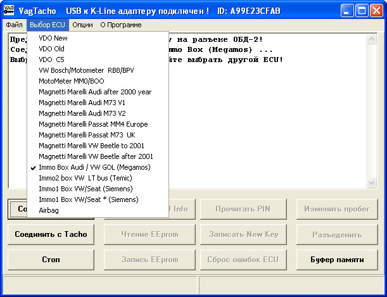Select Immo1 Box VW/Seat (Siemens) without asterisk
The height and width of the screenshot is (297, 387).
point(98,189)
